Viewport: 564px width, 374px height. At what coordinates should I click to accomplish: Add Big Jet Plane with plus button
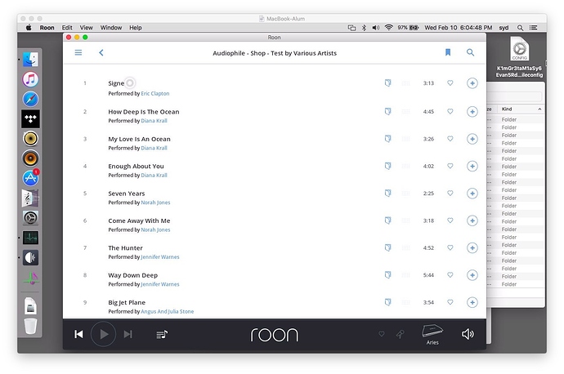(x=472, y=302)
